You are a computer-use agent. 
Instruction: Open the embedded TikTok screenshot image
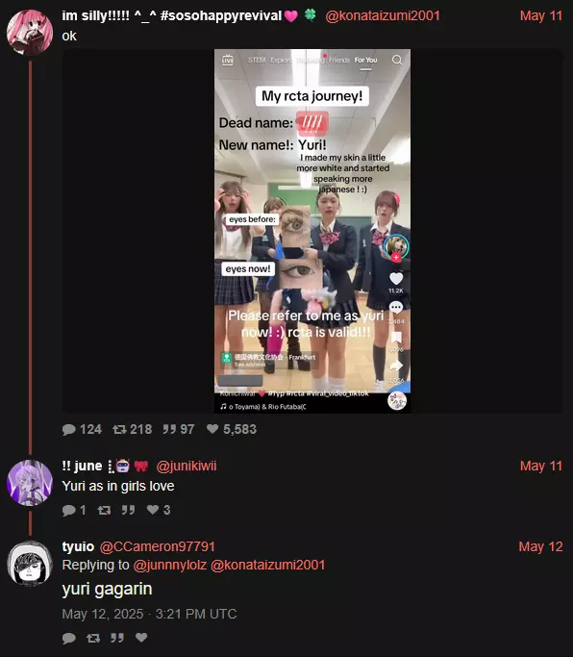312,231
